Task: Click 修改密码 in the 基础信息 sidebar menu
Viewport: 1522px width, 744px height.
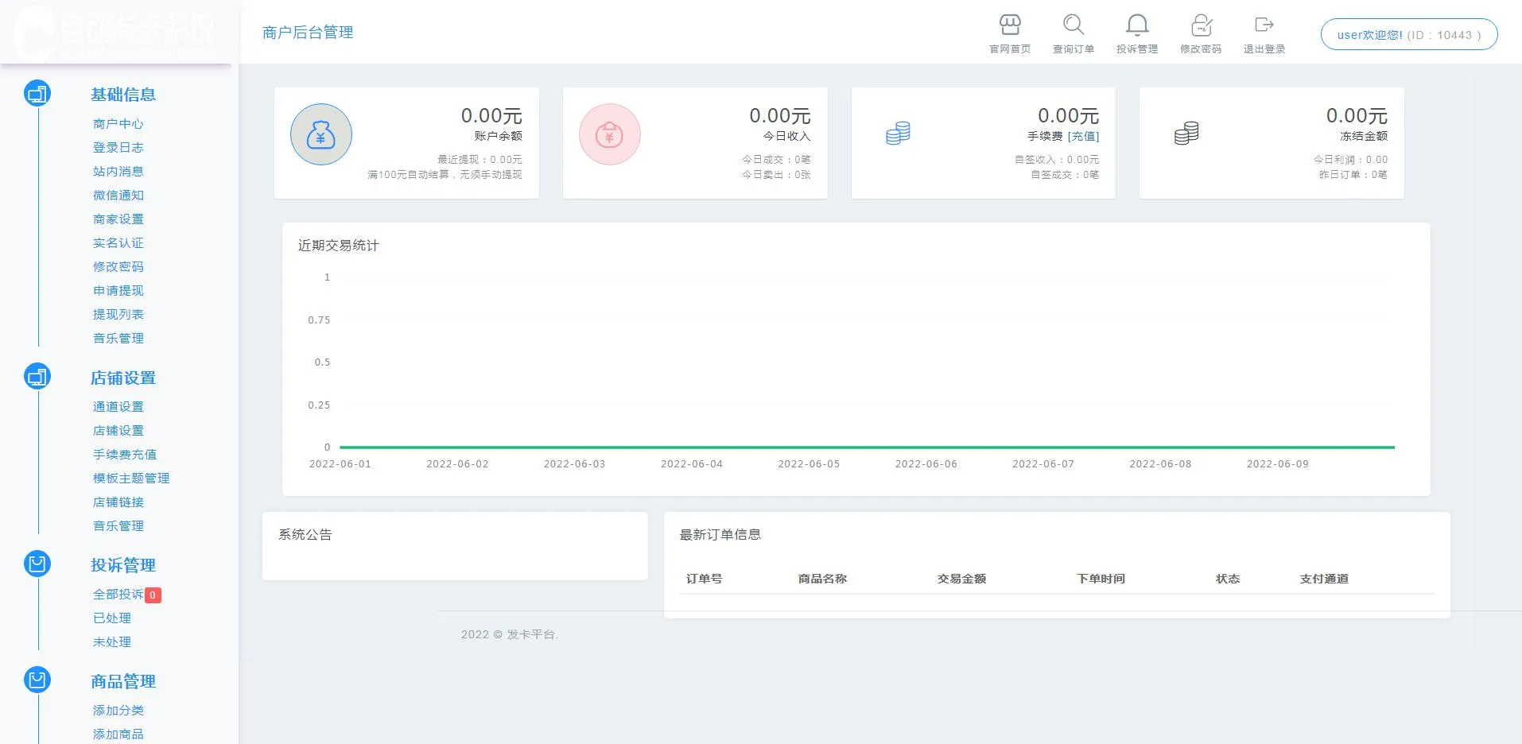Action: click(x=118, y=267)
